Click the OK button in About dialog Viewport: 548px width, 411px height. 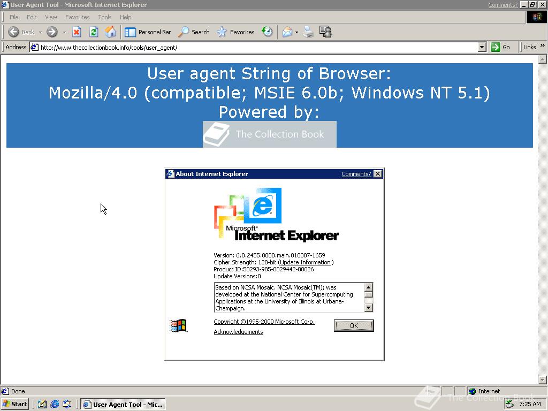(x=354, y=325)
